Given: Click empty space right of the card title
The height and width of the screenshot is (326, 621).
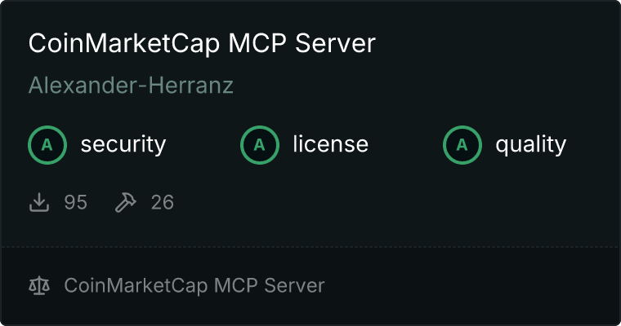Looking at the screenshot, I should click(x=495, y=43).
